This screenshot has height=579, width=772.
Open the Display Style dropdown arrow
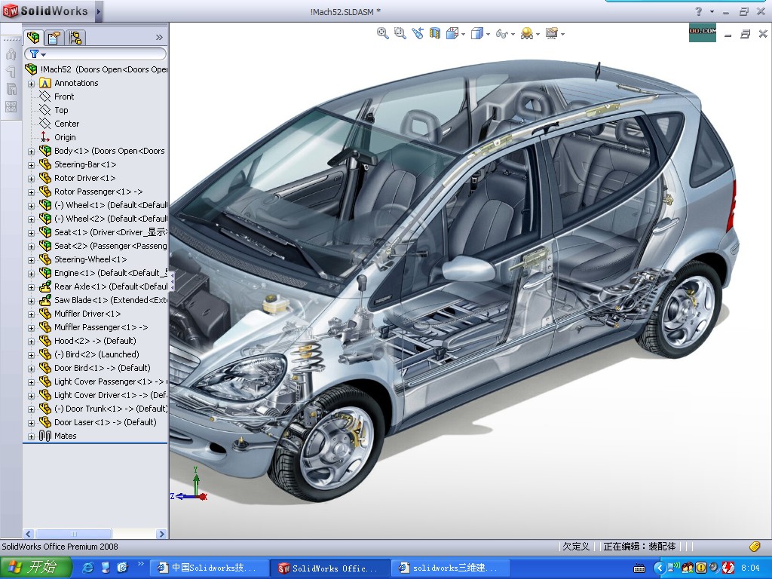pyautogui.click(x=488, y=34)
